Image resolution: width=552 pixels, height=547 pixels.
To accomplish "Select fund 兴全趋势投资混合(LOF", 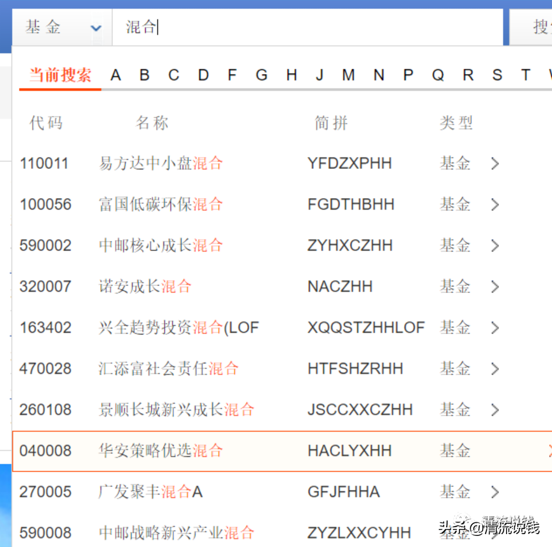I will click(x=179, y=327).
